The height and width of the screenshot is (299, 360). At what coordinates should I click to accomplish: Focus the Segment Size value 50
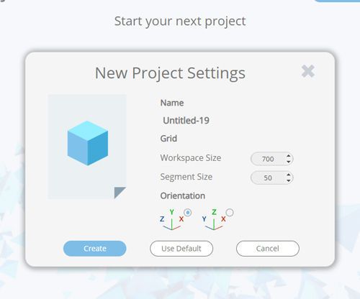click(268, 178)
